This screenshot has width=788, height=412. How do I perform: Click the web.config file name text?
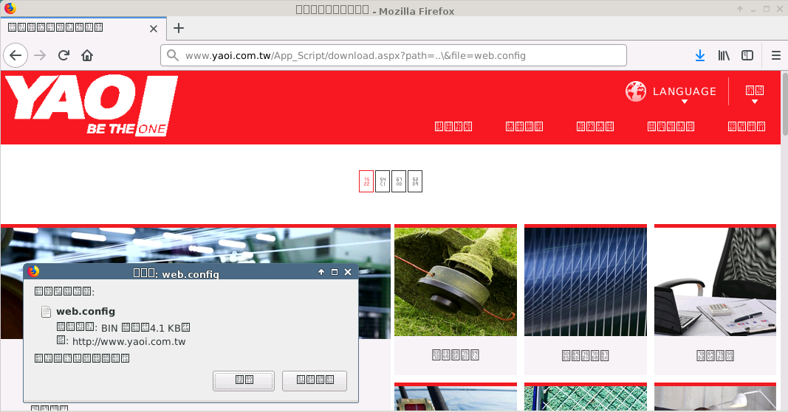(86, 311)
